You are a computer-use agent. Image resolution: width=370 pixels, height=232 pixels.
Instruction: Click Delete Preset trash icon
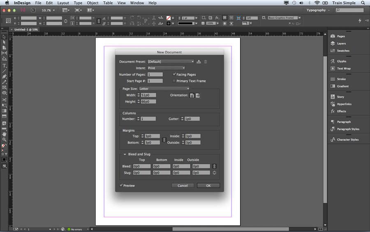click(206, 62)
